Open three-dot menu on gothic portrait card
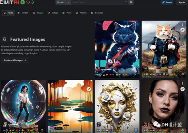The image size is (188, 133). click(x=182, y=84)
